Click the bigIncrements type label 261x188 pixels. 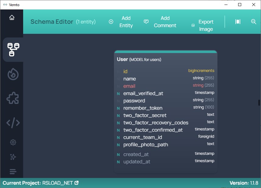point(201,71)
